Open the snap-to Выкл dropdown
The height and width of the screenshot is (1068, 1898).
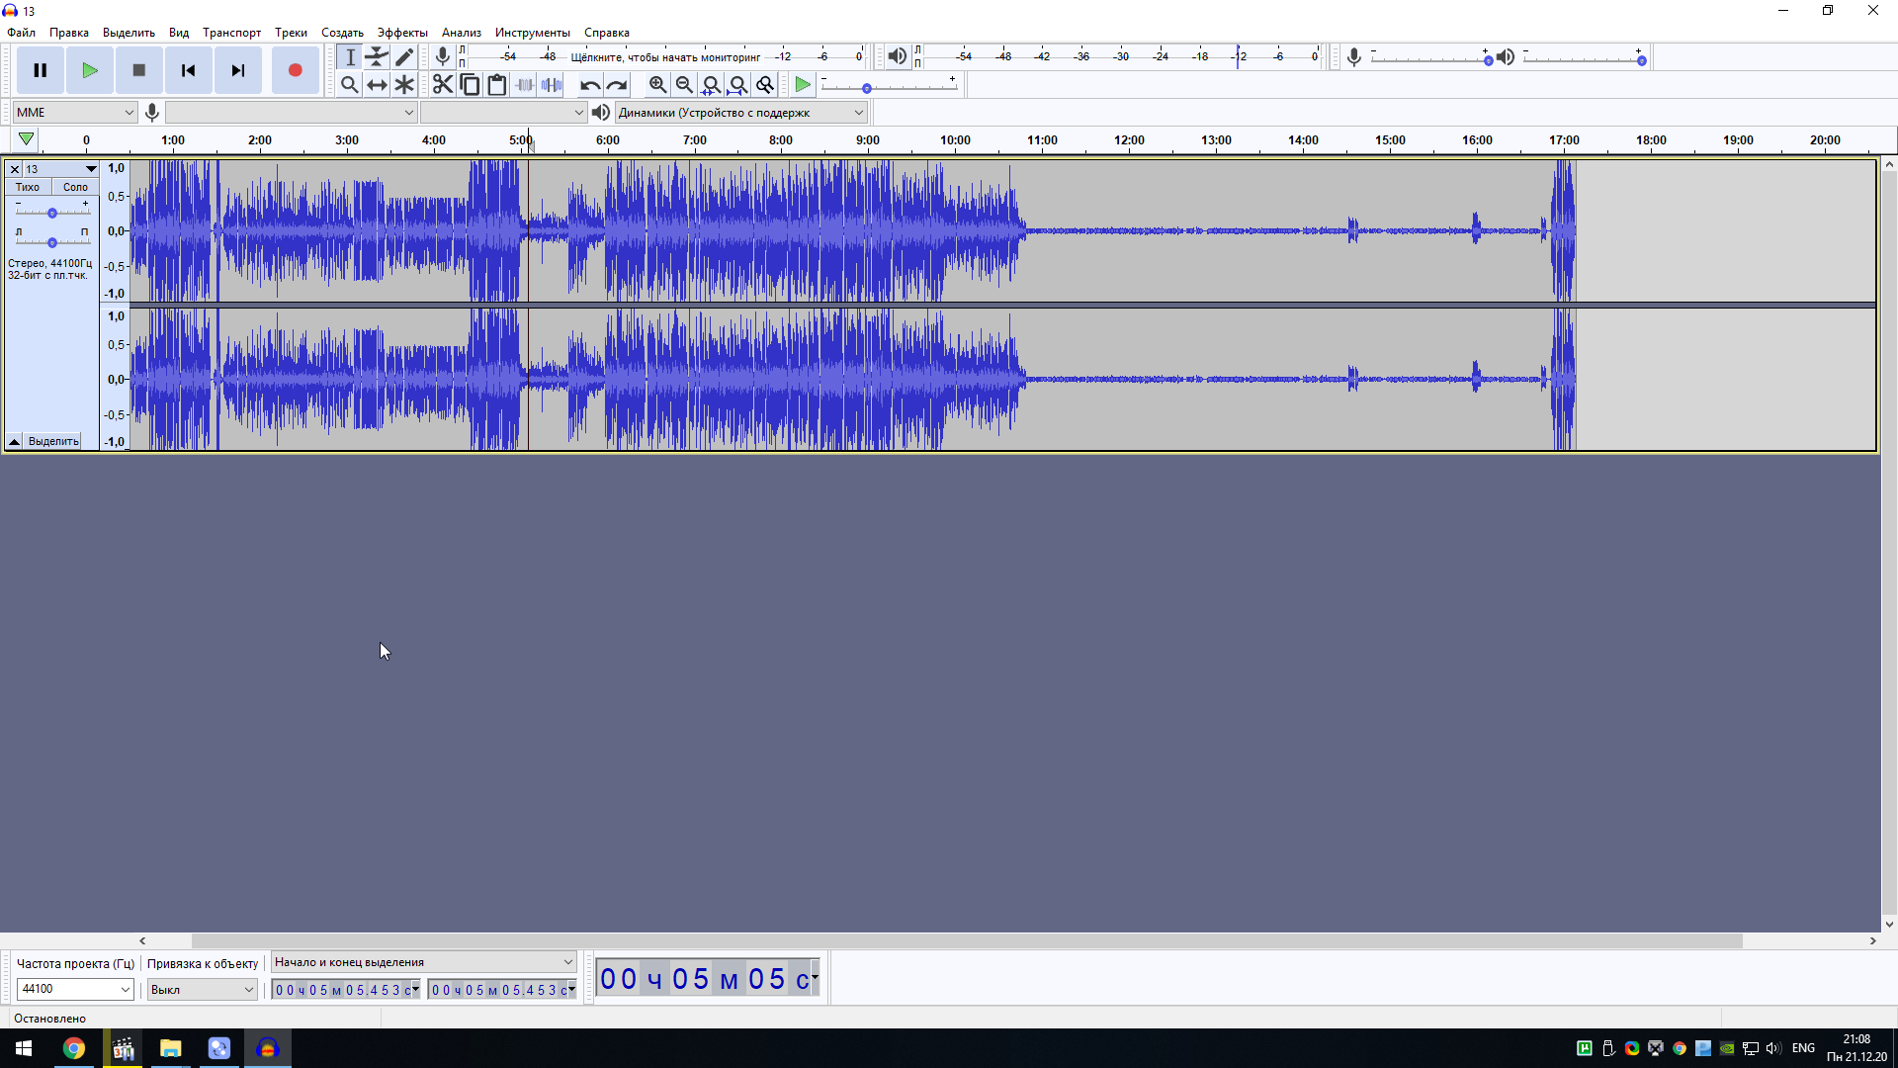[203, 989]
